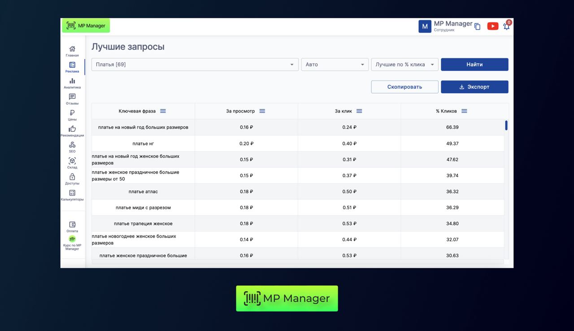Click the YouTube icon in header
574x331 pixels.
[x=493, y=26]
